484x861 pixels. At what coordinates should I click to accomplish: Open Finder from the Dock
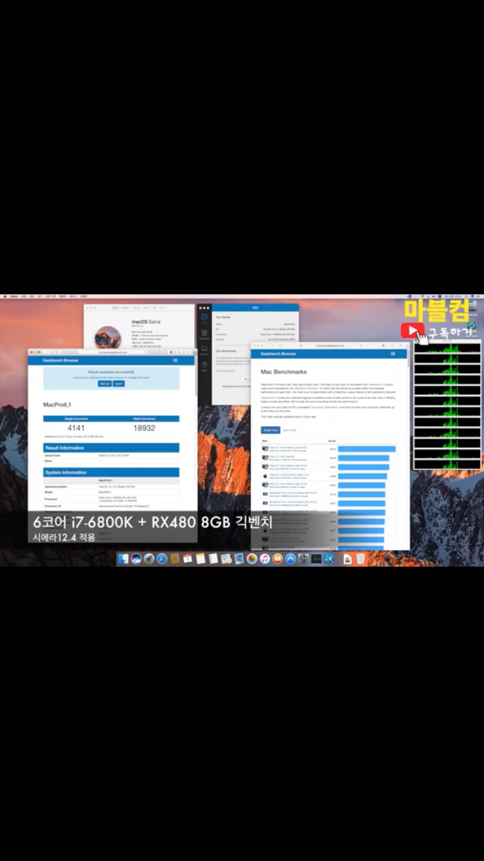coord(123,558)
